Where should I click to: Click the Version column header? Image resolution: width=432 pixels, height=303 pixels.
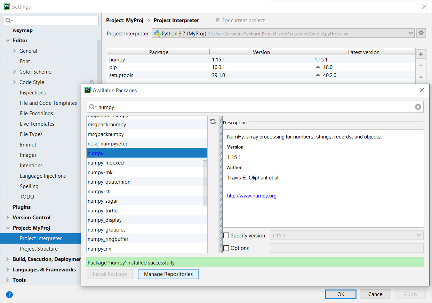click(x=261, y=52)
